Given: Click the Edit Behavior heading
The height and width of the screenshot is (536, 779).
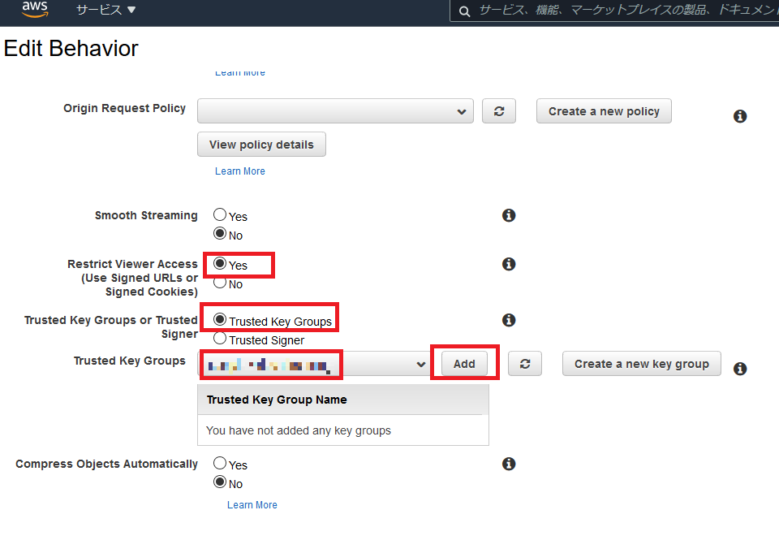Looking at the screenshot, I should click(x=71, y=49).
